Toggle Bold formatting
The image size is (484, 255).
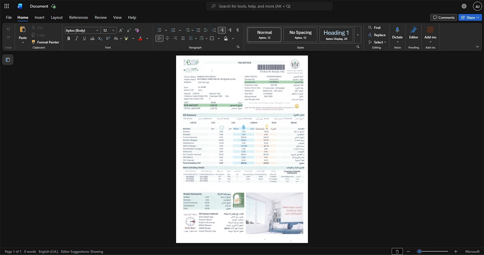coord(69,38)
